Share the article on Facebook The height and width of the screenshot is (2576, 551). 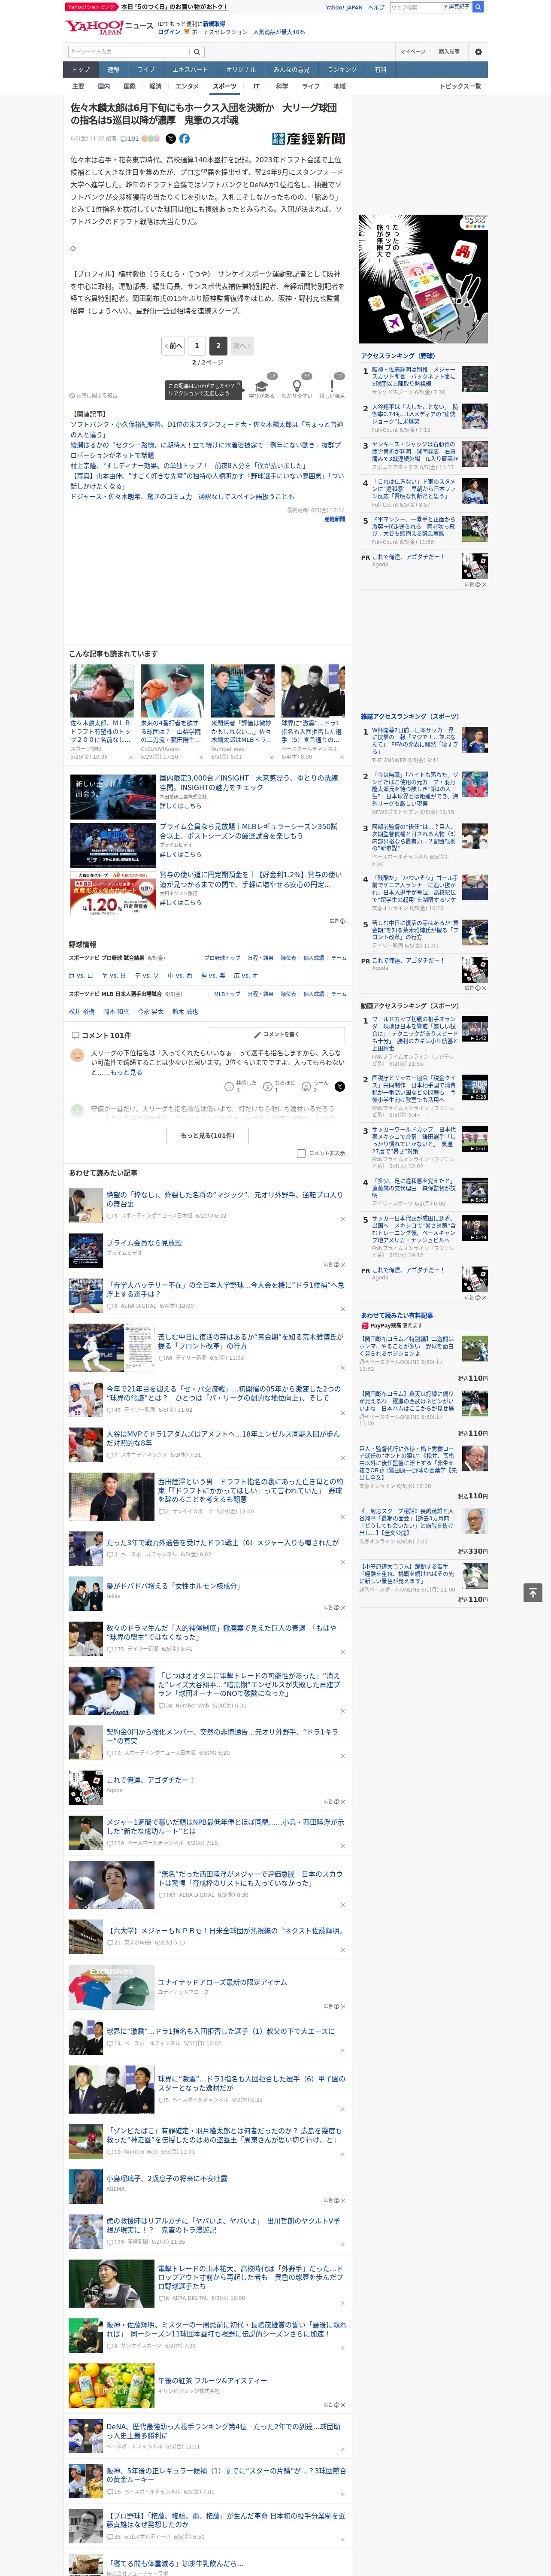[184, 139]
